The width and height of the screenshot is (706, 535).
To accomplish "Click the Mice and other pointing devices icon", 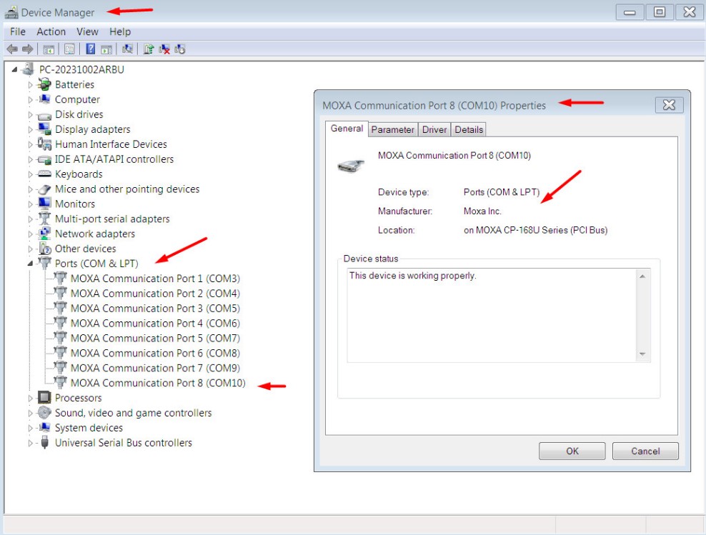I will [44, 189].
